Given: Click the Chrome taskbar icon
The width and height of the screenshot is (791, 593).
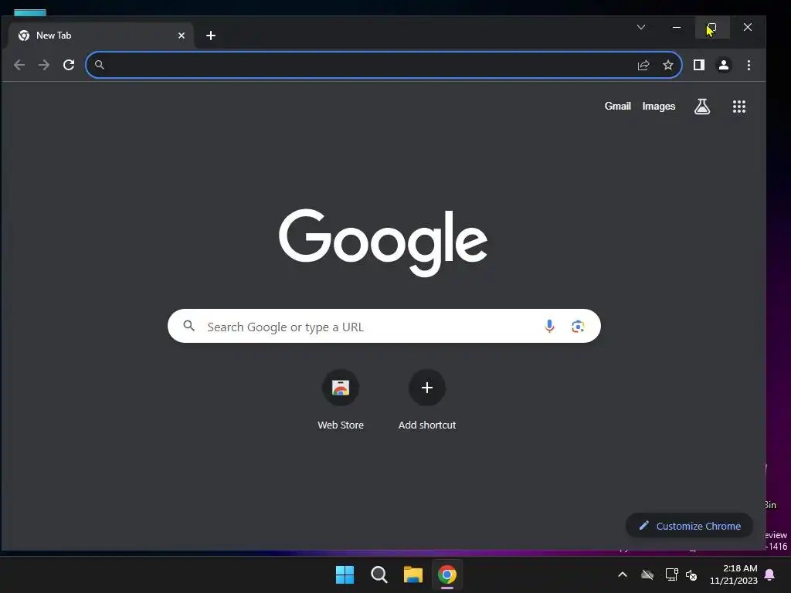Looking at the screenshot, I should [x=447, y=574].
